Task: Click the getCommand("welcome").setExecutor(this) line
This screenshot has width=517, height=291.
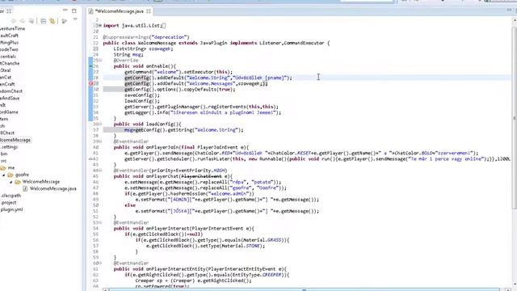Action: [179, 72]
